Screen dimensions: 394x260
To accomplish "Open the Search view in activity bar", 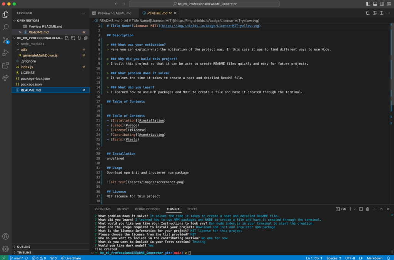I will (x=6, y=27).
